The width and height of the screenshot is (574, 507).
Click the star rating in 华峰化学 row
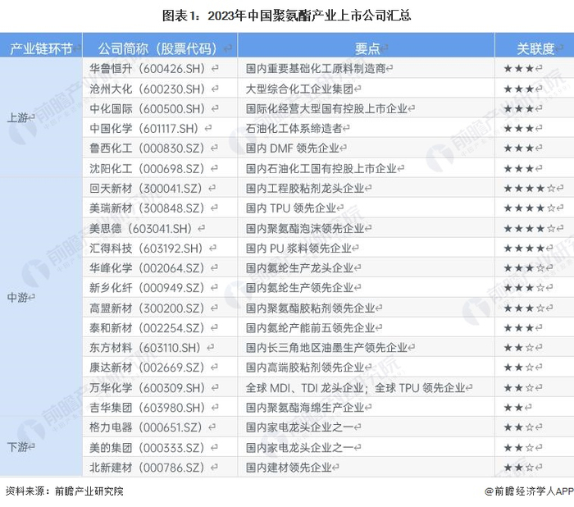(x=524, y=267)
